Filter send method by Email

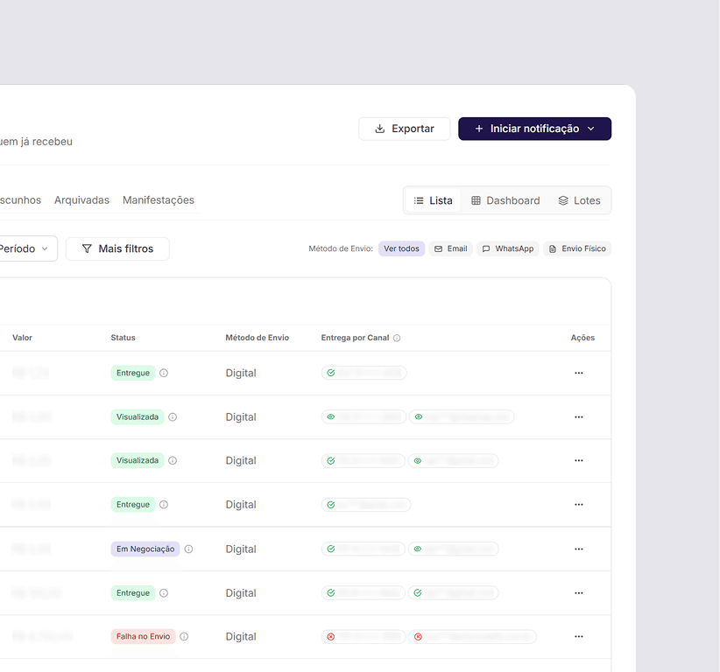[451, 248]
